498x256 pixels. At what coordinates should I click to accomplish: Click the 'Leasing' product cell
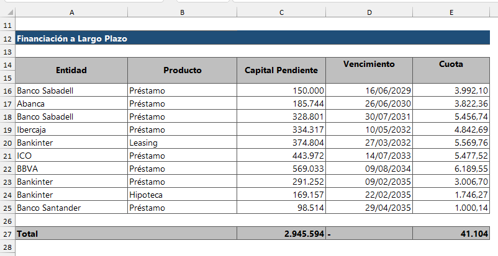182,143
